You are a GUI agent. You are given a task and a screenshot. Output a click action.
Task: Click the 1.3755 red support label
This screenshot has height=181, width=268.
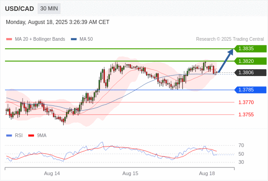246,115
